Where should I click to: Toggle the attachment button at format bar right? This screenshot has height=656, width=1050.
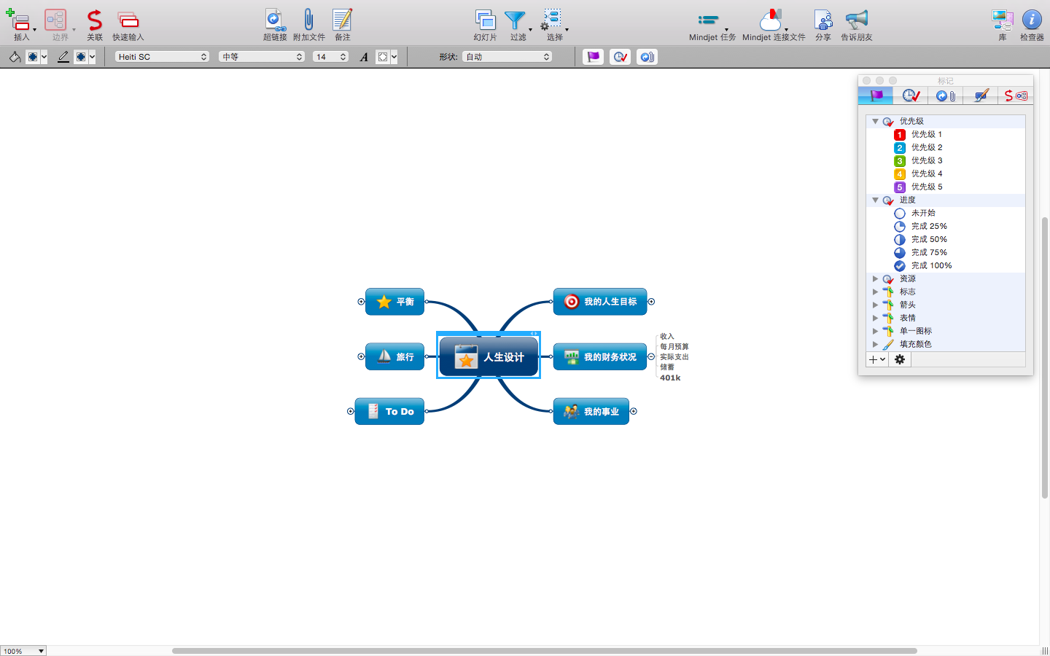pos(647,56)
